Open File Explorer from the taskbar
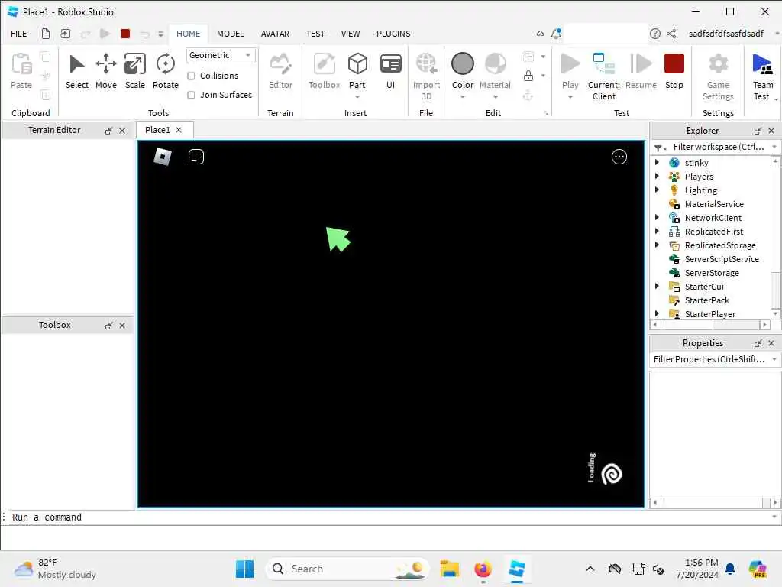Screen dimensions: 782x587 tap(449, 569)
